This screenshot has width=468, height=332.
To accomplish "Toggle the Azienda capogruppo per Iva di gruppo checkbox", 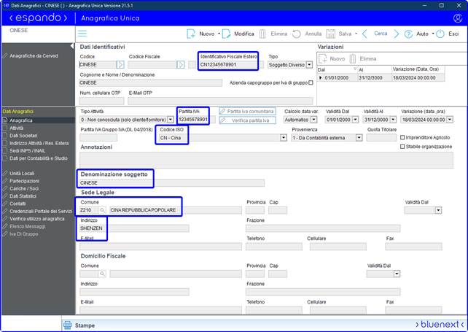I will point(311,82).
